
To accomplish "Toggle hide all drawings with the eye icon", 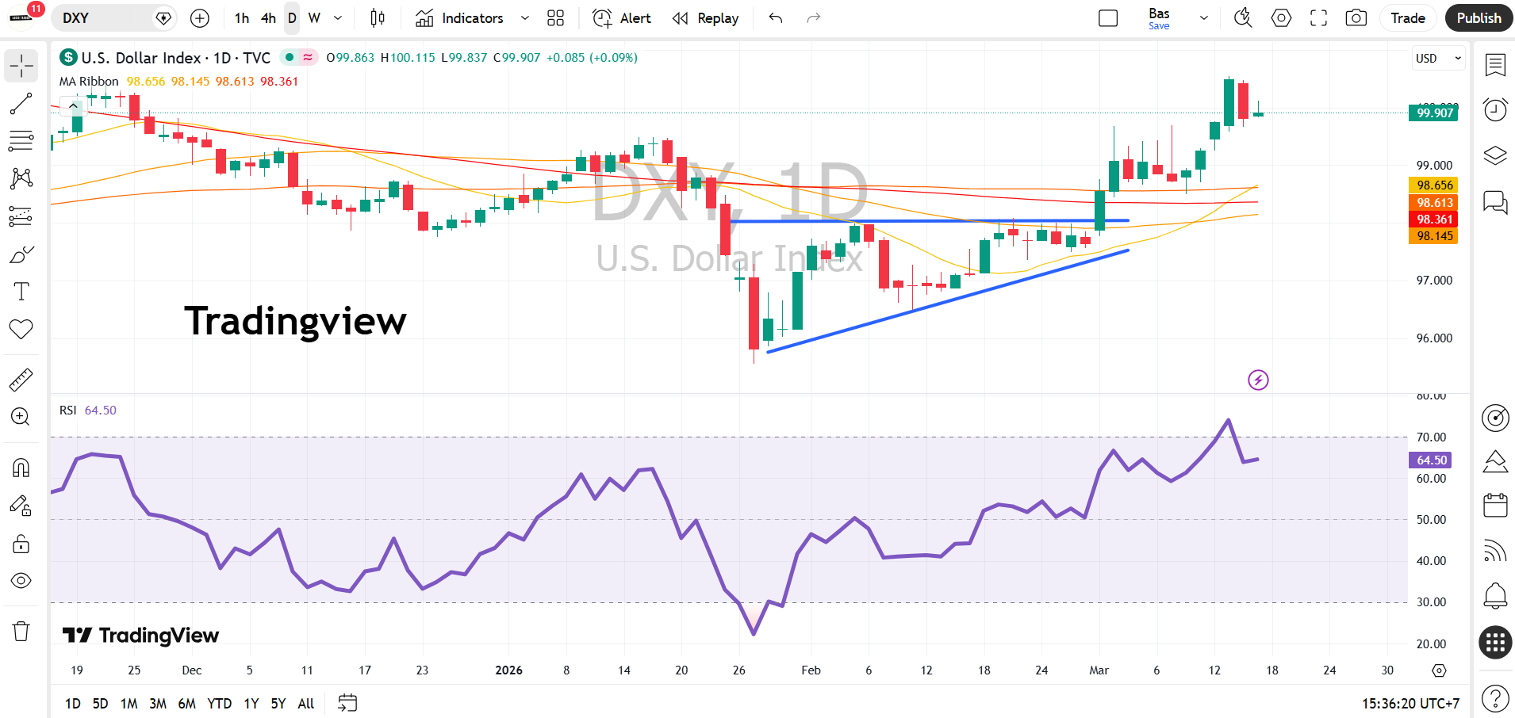I will (x=21, y=581).
